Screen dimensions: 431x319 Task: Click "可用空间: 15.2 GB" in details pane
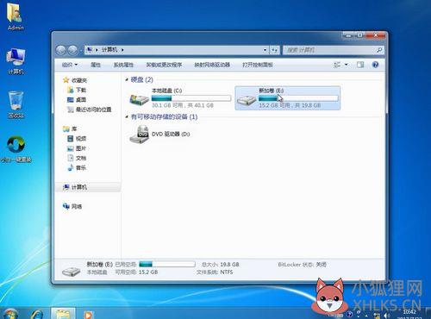(x=136, y=272)
